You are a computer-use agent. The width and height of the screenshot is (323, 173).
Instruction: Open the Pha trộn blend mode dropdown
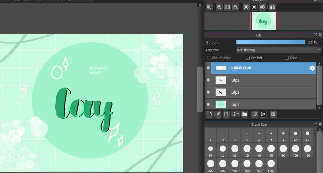tap(279, 50)
